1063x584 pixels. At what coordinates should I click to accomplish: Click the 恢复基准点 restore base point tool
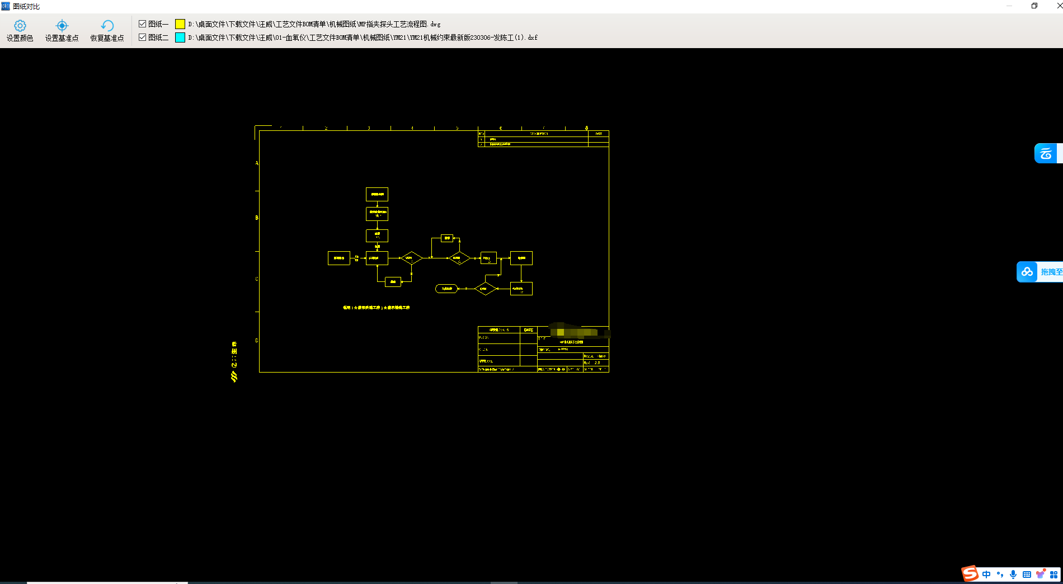[x=107, y=31]
